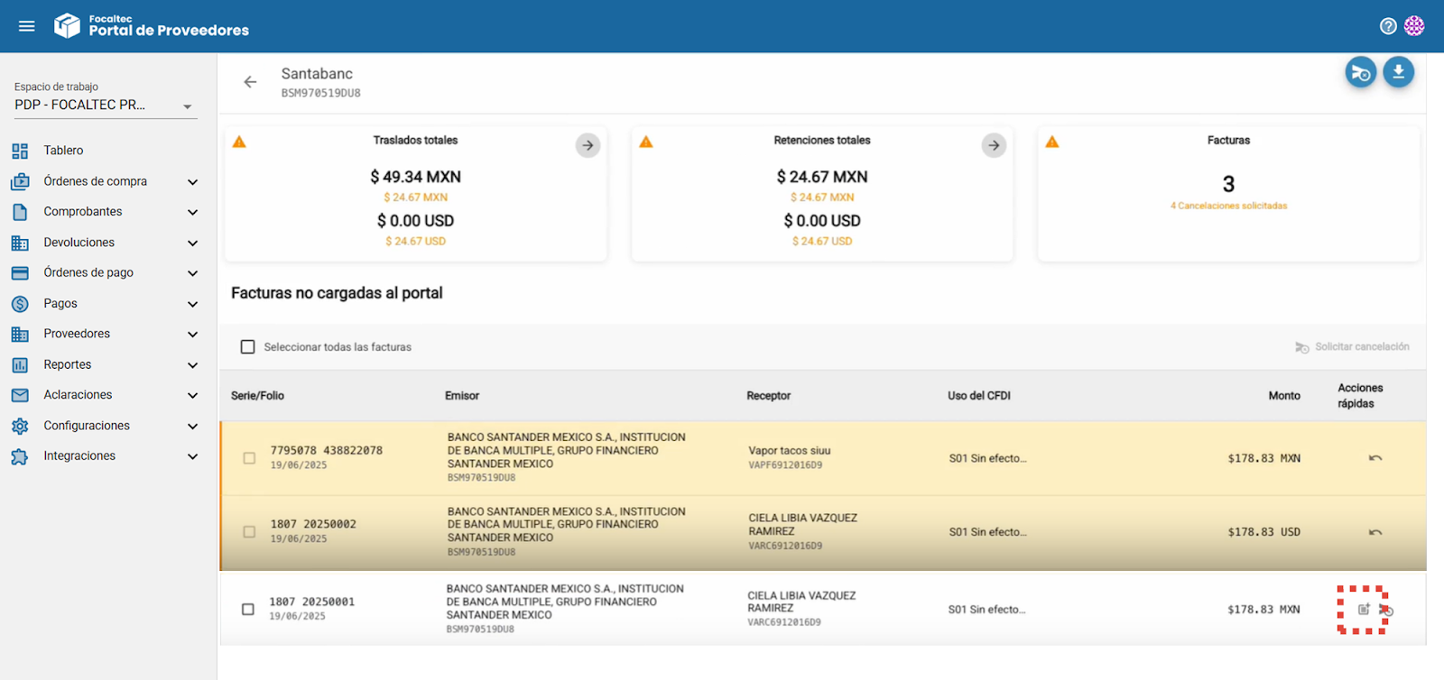Click the Devoluciones sidebar icon
This screenshot has height=680, width=1444.
[x=20, y=243]
